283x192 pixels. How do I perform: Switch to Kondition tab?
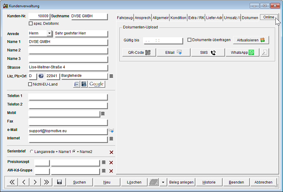tap(178, 18)
